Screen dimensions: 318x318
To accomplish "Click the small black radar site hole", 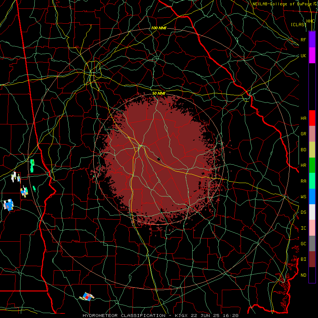I will [159, 159].
